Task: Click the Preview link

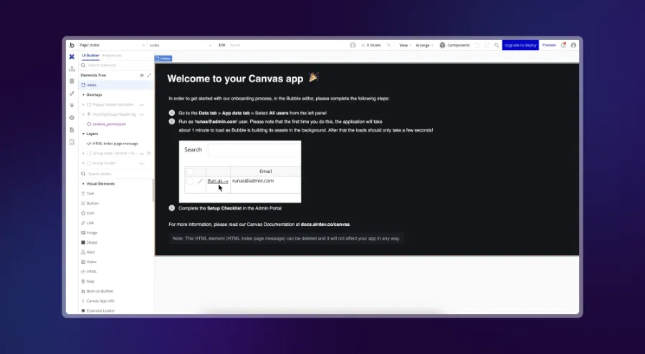Action: tap(549, 45)
